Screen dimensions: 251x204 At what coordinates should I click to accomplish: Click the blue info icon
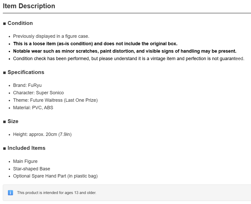tap(10, 193)
